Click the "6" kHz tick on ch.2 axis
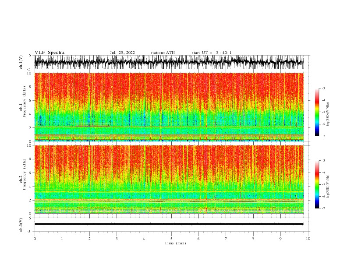 pyautogui.click(x=30, y=173)
